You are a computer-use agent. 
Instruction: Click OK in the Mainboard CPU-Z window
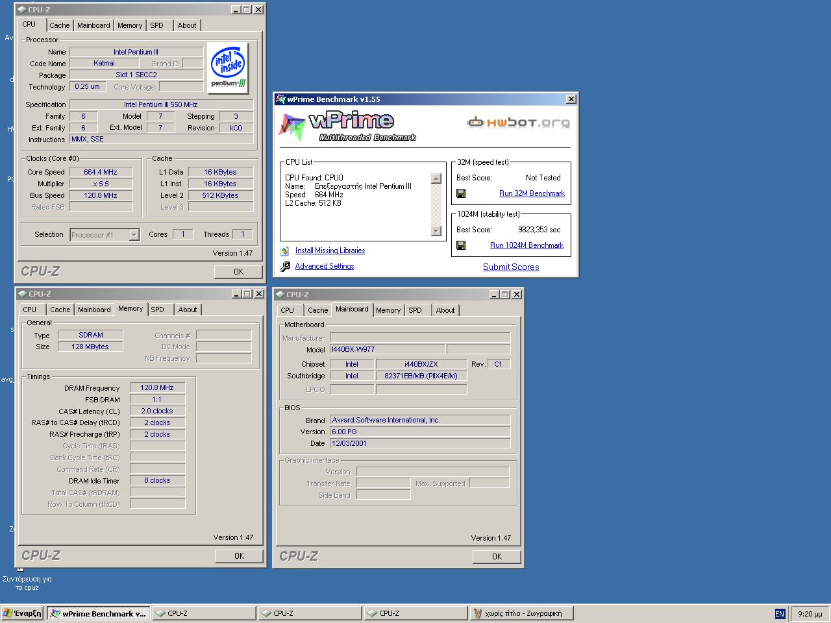click(497, 557)
